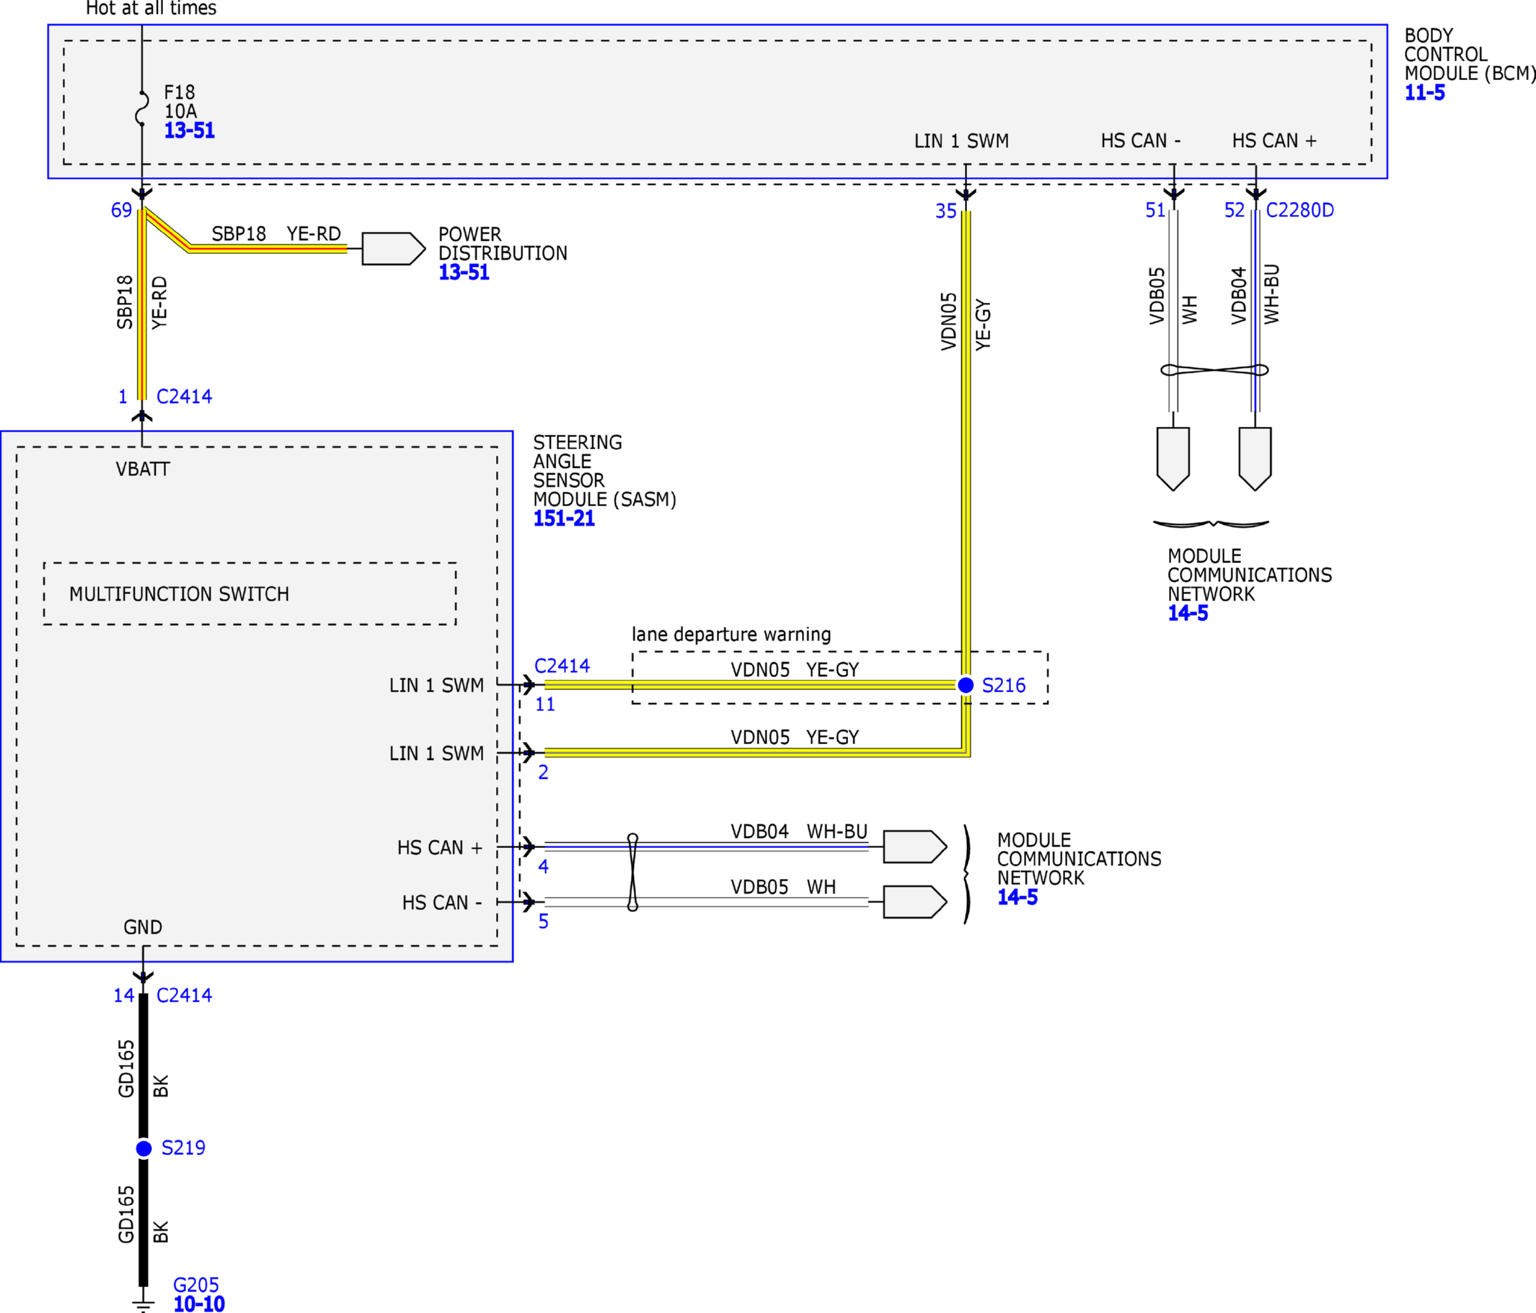Open the 13-51 link under POWER DISTRIBUTION
Viewport: 1536px width, 1313px height.
[x=464, y=272]
